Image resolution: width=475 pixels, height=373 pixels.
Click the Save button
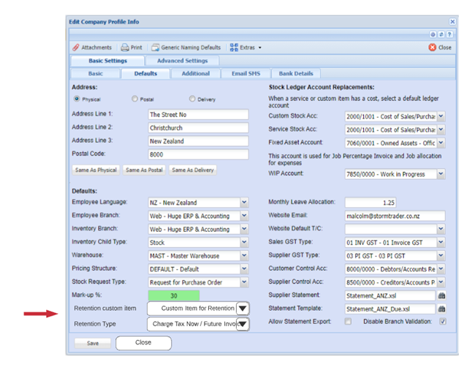coord(93,343)
